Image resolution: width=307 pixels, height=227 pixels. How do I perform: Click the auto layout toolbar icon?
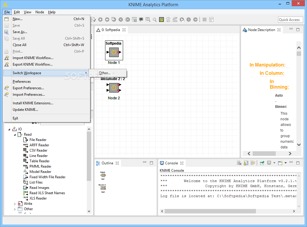pyautogui.click(x=211, y=20)
